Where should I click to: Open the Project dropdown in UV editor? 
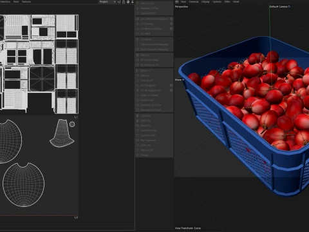108,2
